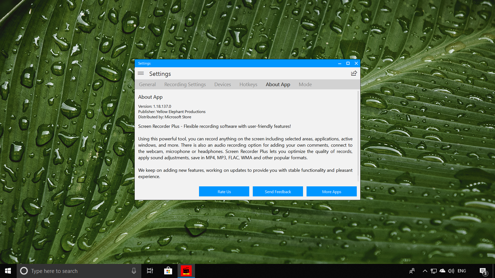Click the Rate Us button
495x278 pixels.
pyautogui.click(x=224, y=191)
